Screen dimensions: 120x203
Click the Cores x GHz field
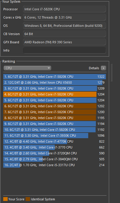(64, 17)
